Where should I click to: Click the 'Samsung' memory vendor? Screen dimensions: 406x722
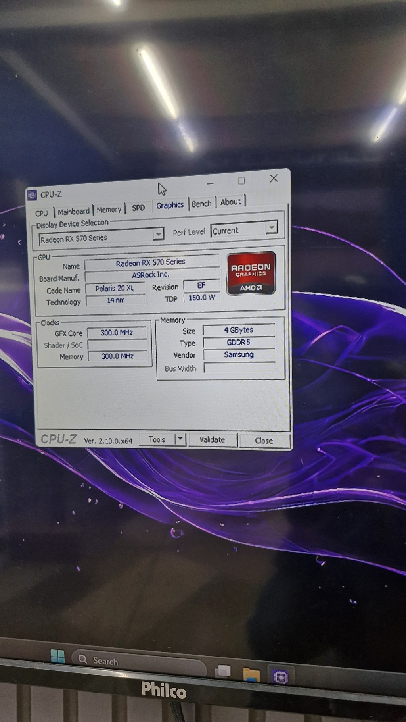239,354
